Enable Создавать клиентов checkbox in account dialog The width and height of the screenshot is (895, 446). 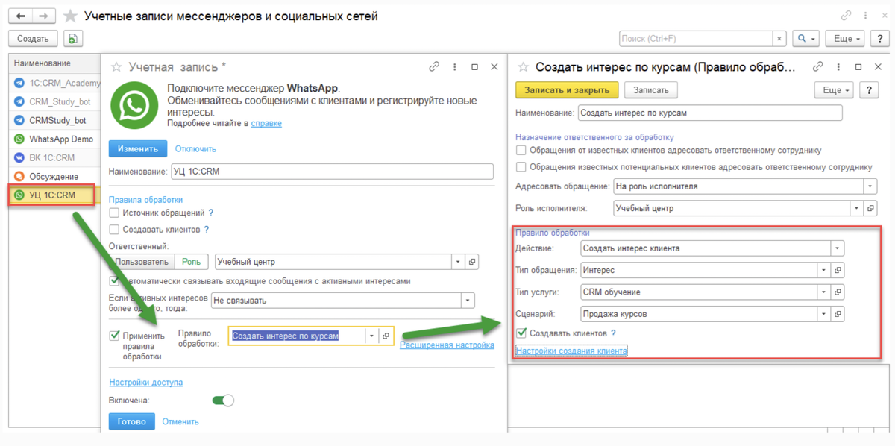click(x=114, y=230)
